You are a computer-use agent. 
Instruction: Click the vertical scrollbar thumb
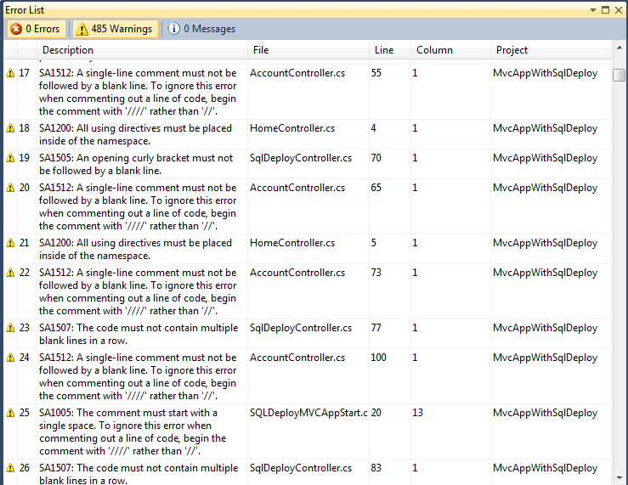click(620, 76)
